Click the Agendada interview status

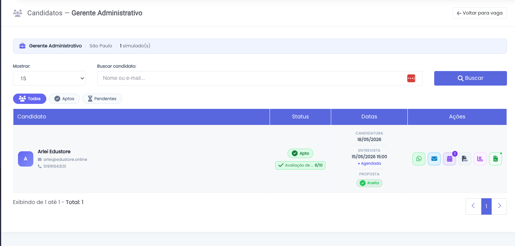pyautogui.click(x=369, y=163)
